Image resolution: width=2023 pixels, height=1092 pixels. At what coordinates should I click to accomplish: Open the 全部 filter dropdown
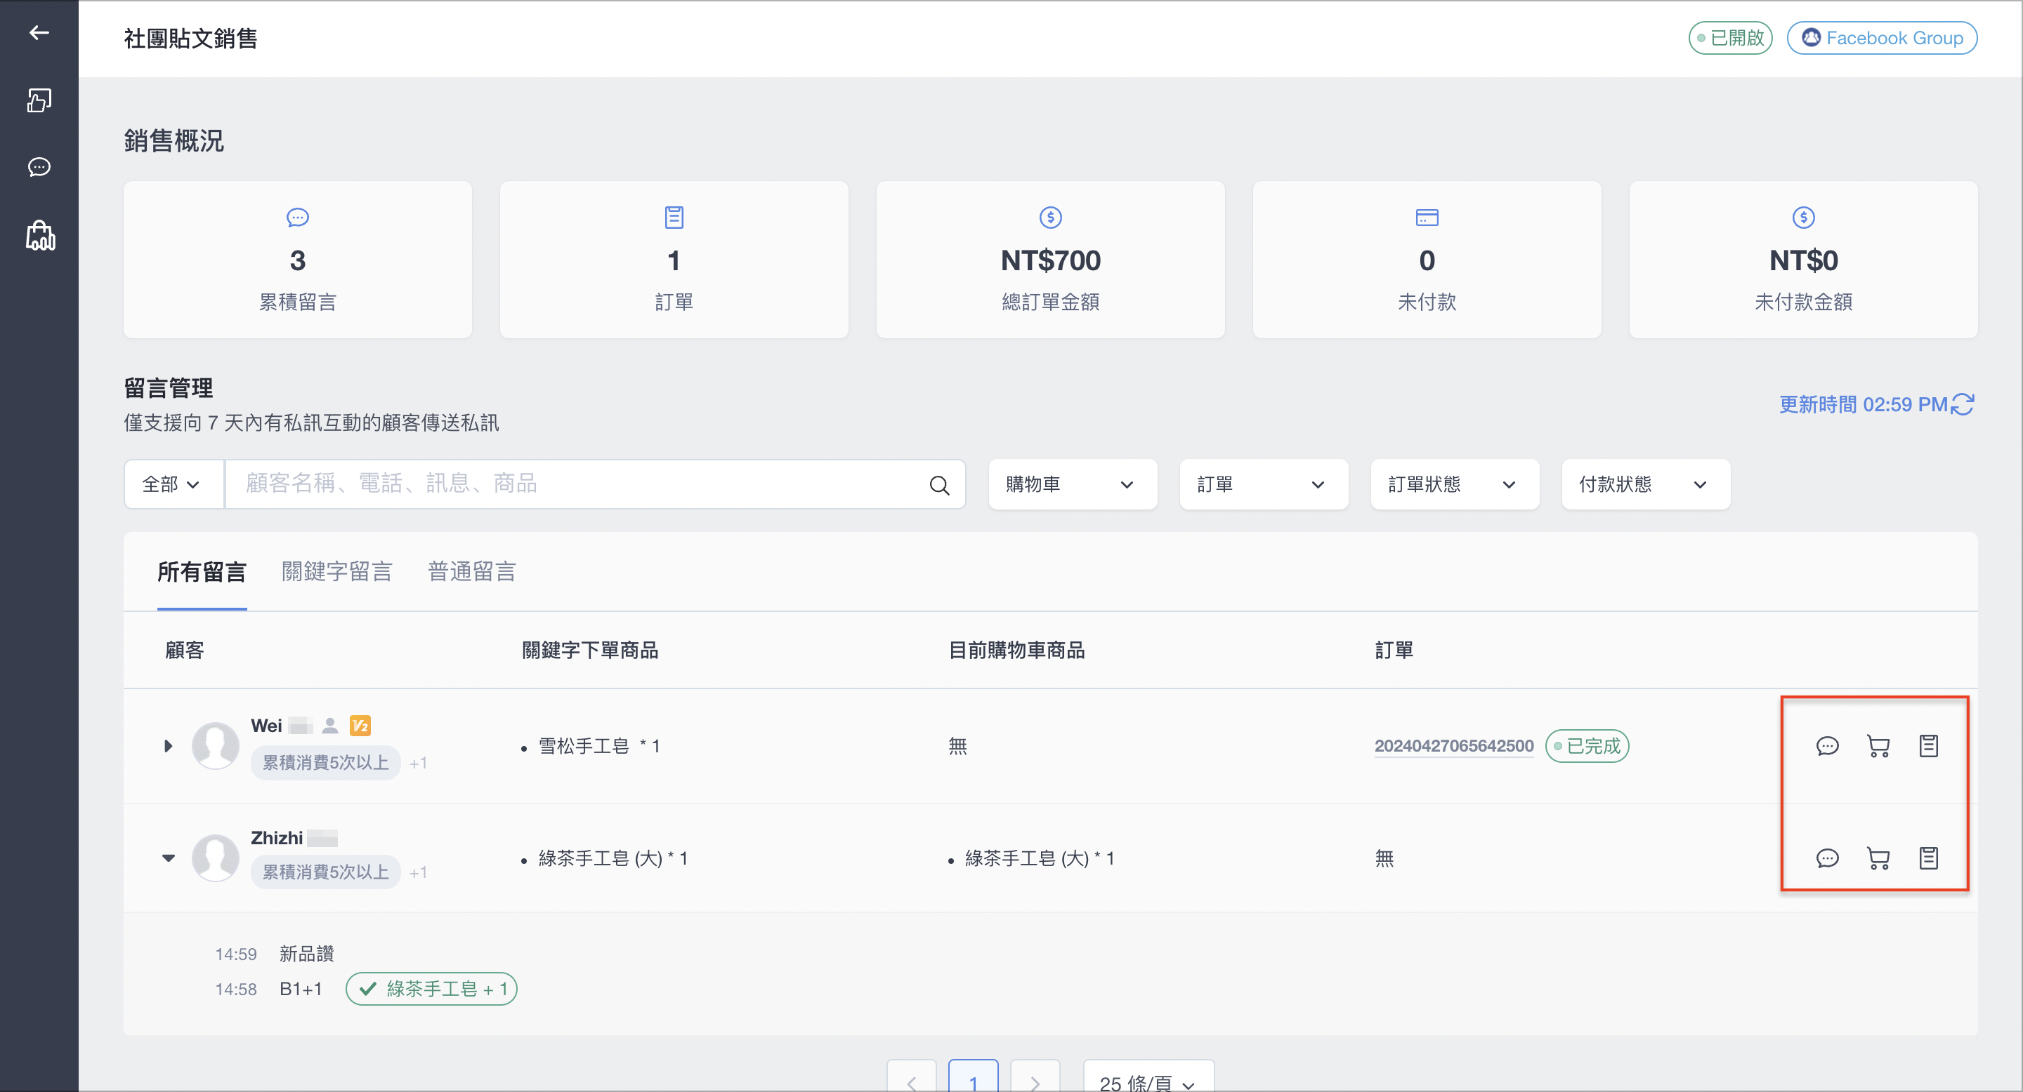point(174,484)
